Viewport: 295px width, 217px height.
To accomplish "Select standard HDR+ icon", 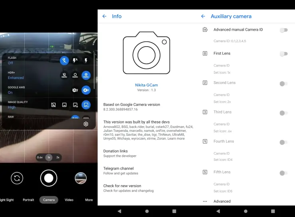I will (75, 75).
